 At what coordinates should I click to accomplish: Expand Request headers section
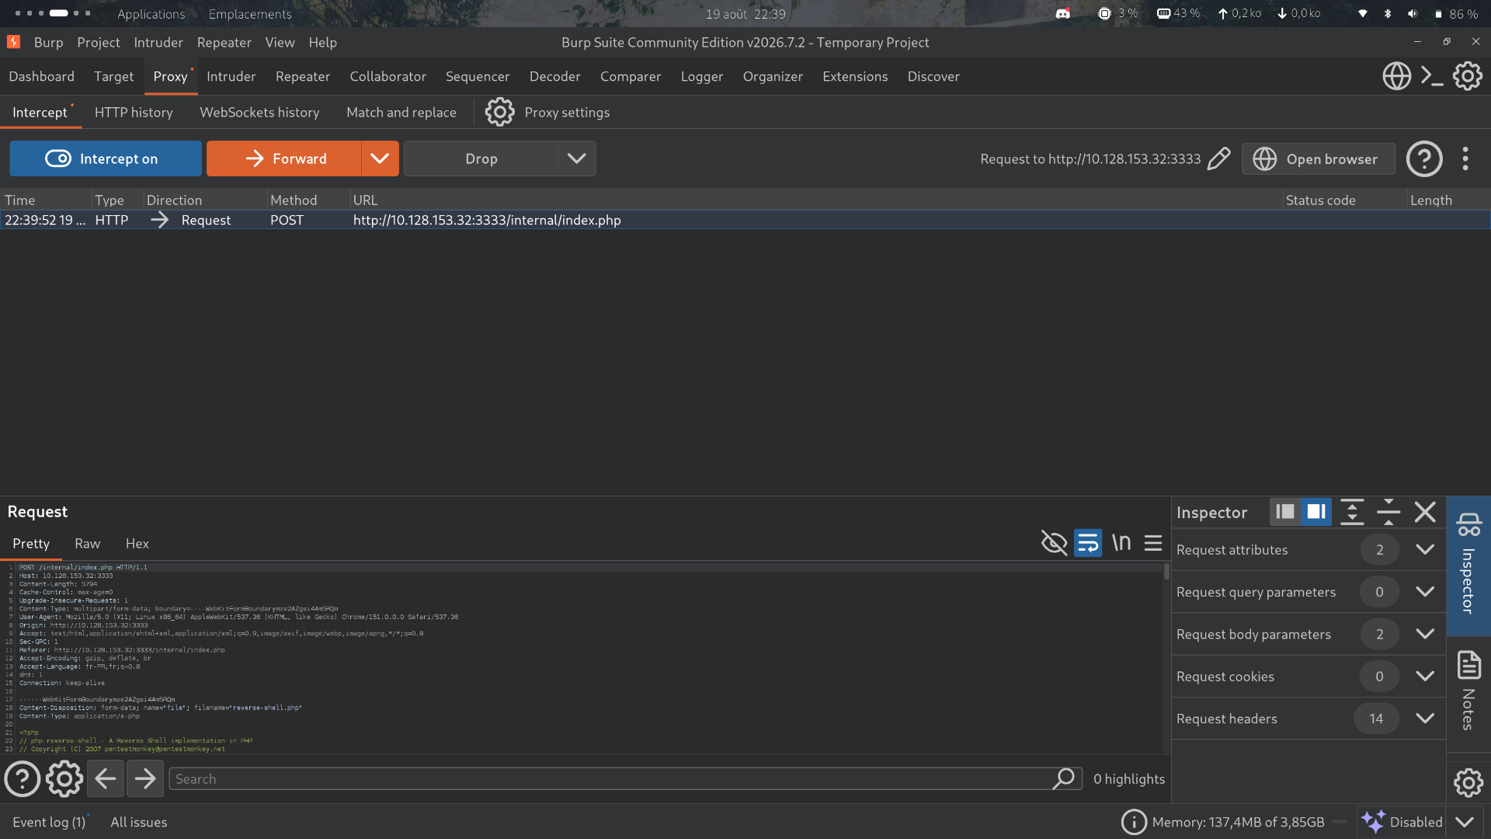[x=1425, y=719]
